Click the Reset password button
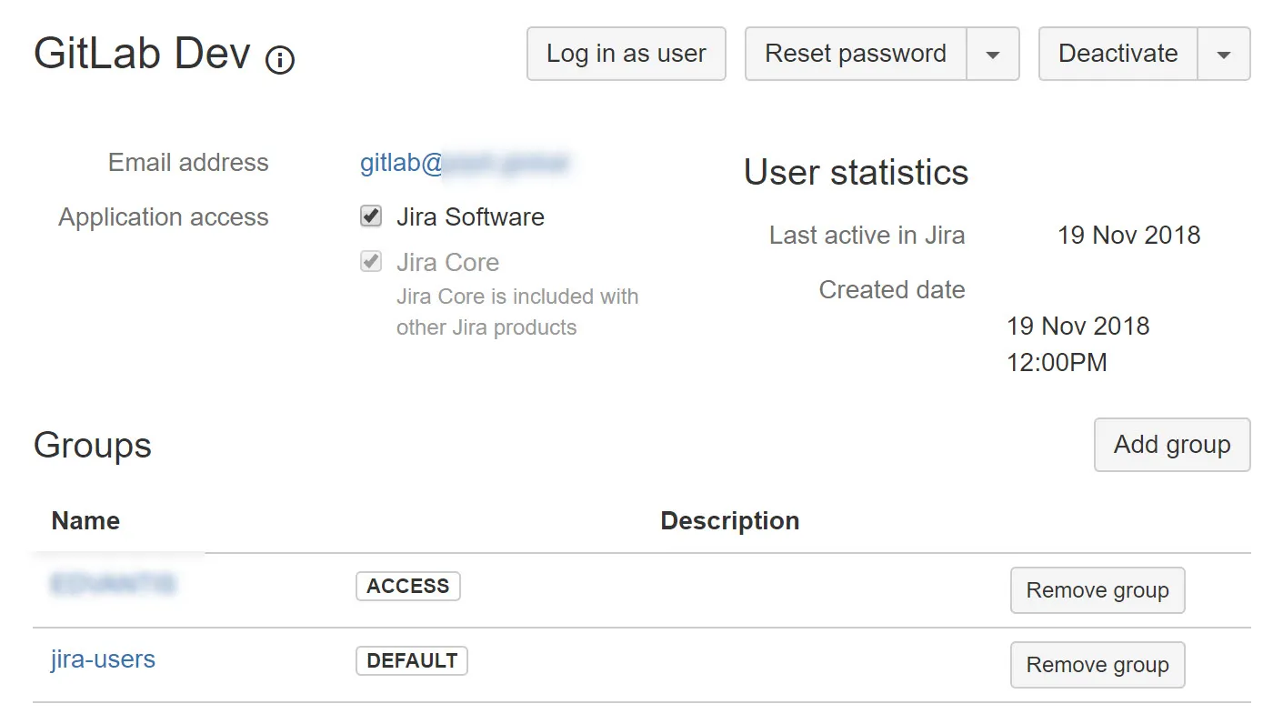 click(x=856, y=54)
